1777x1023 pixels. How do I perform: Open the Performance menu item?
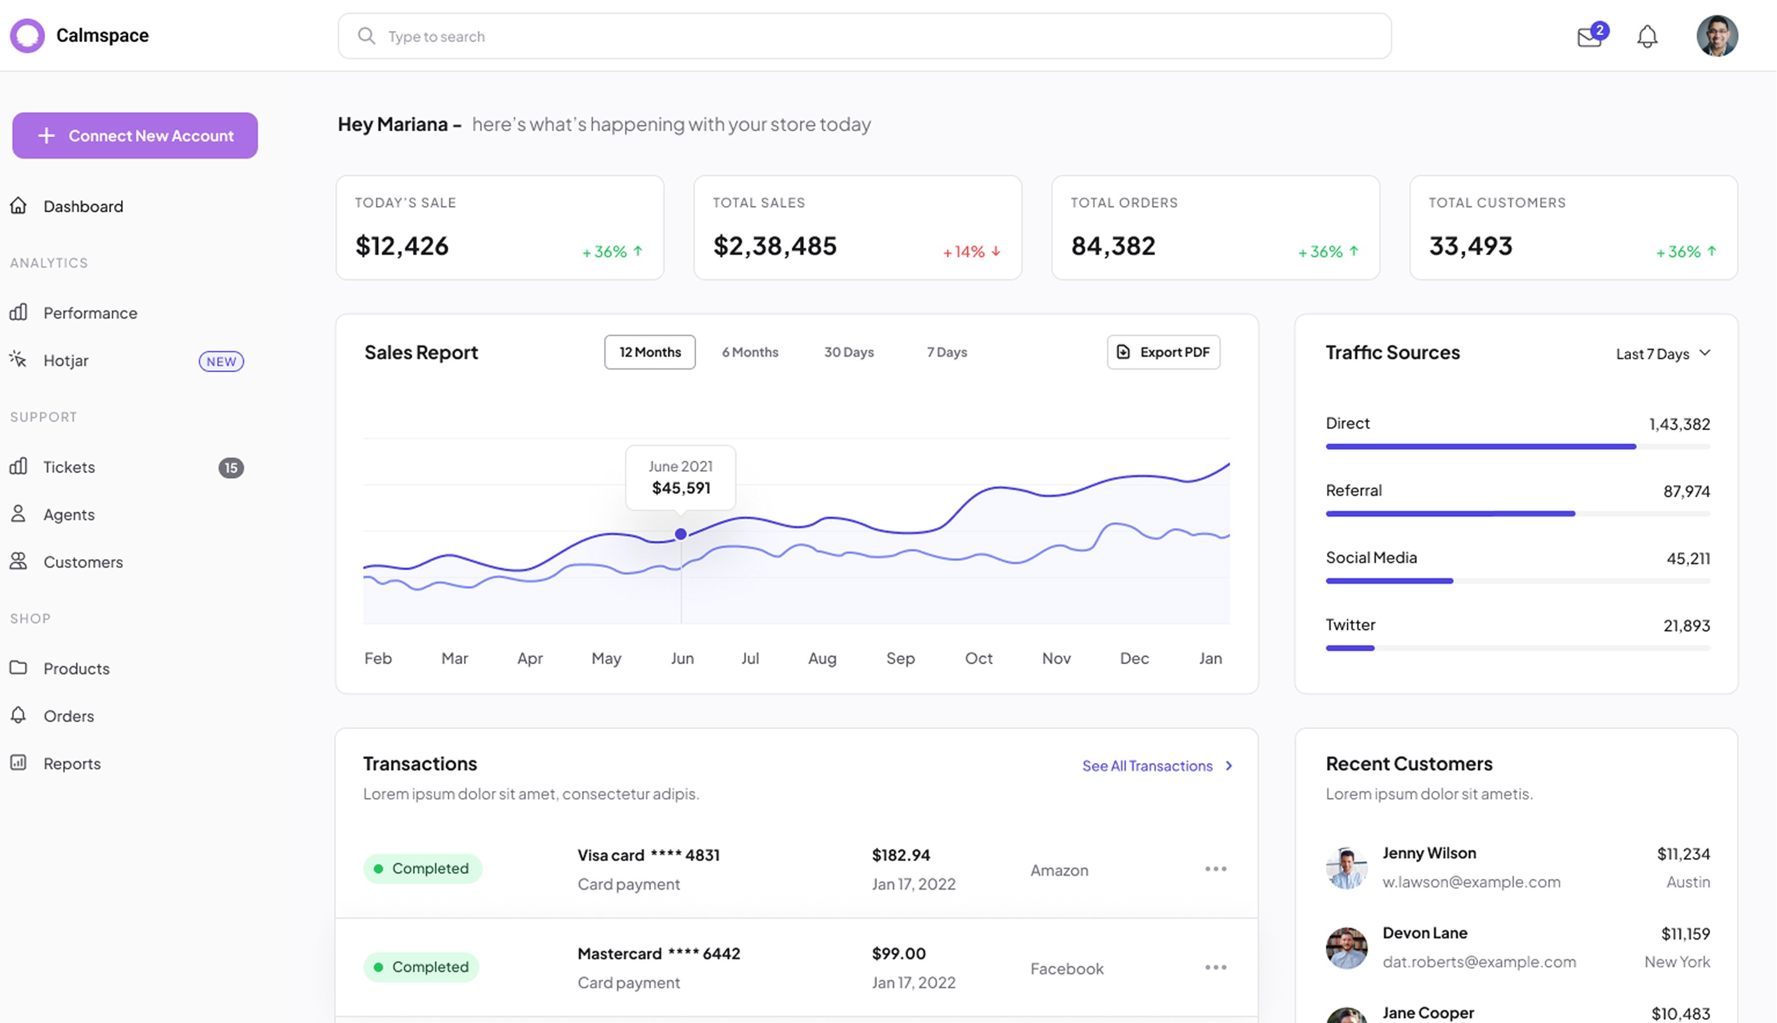[x=90, y=313]
